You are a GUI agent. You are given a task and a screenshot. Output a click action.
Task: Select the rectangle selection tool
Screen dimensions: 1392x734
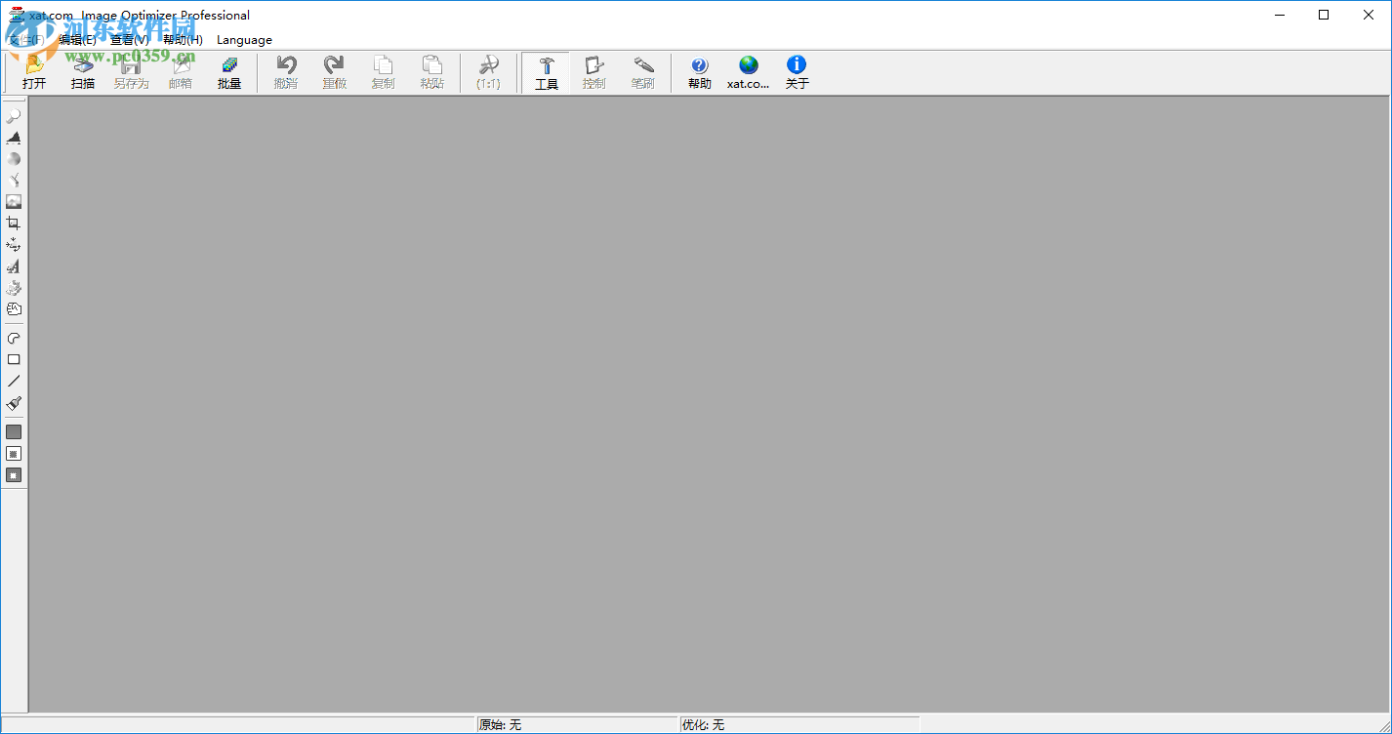[x=14, y=359]
